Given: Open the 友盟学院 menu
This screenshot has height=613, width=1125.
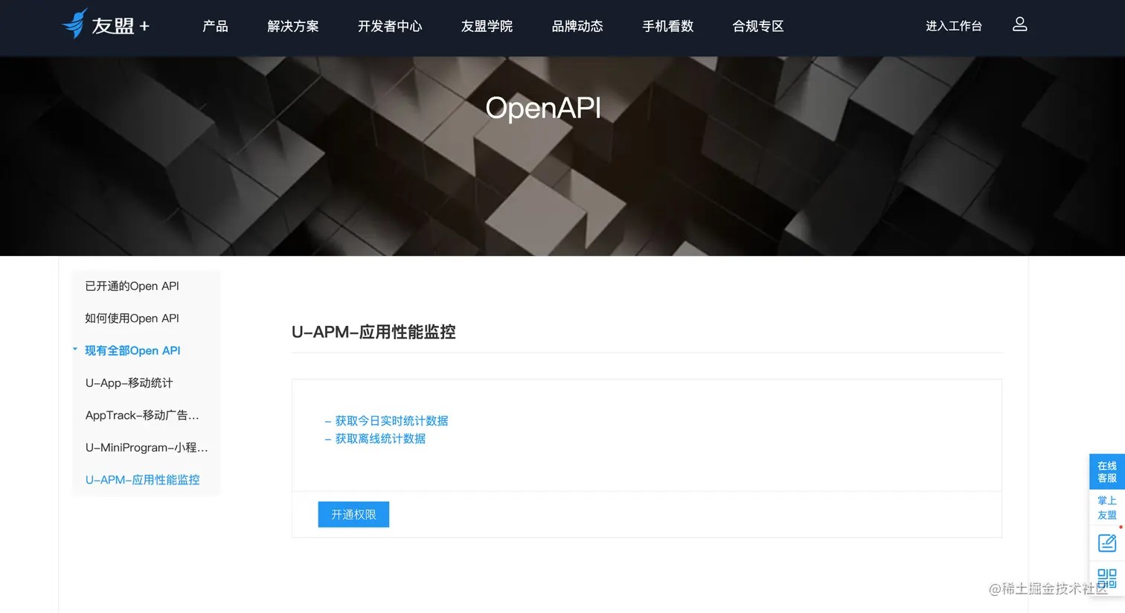Looking at the screenshot, I should (487, 26).
